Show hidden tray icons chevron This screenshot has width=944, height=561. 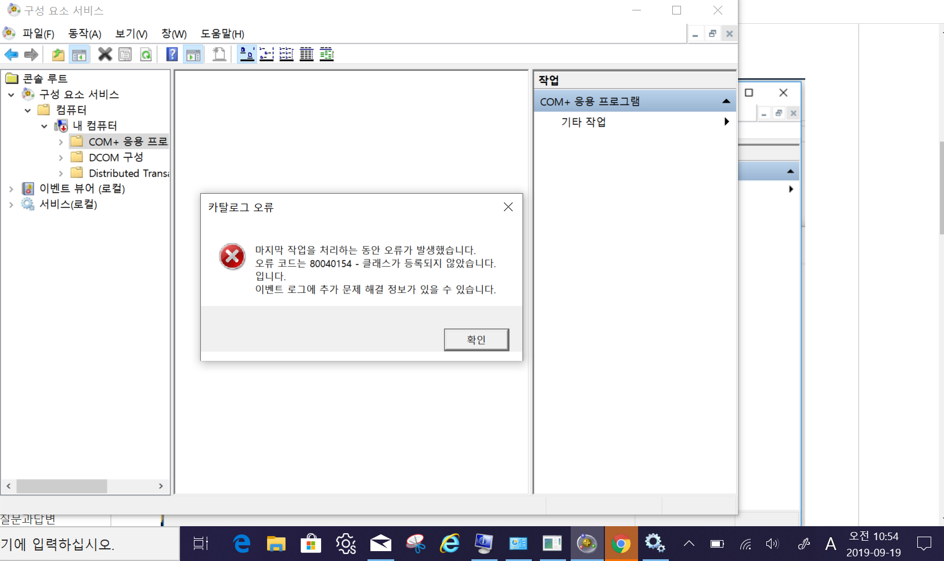coord(689,544)
